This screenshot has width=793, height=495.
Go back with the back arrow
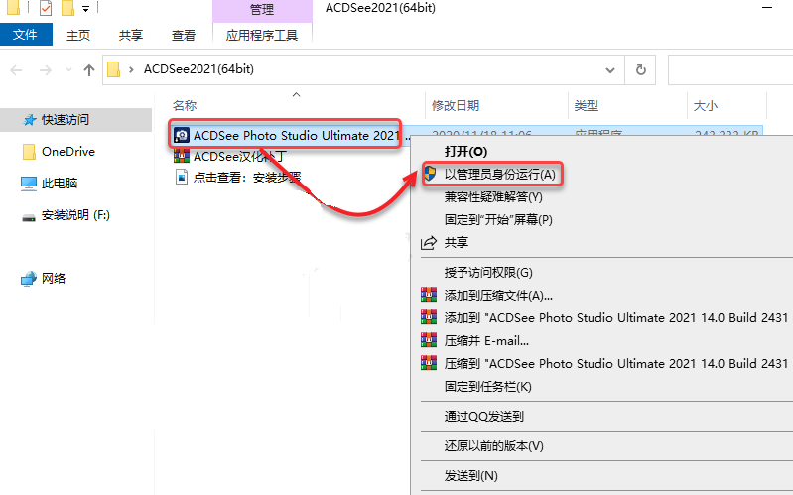coord(16,70)
